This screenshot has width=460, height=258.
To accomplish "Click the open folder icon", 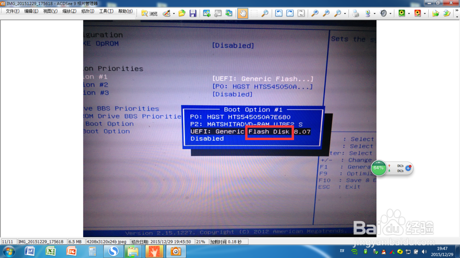I will click(182, 13).
